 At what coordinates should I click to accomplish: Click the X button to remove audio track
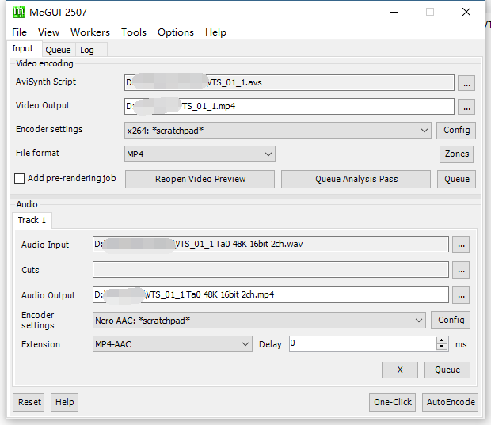tap(400, 370)
